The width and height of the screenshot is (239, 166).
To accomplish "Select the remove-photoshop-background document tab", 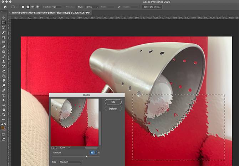I will tap(50, 12).
